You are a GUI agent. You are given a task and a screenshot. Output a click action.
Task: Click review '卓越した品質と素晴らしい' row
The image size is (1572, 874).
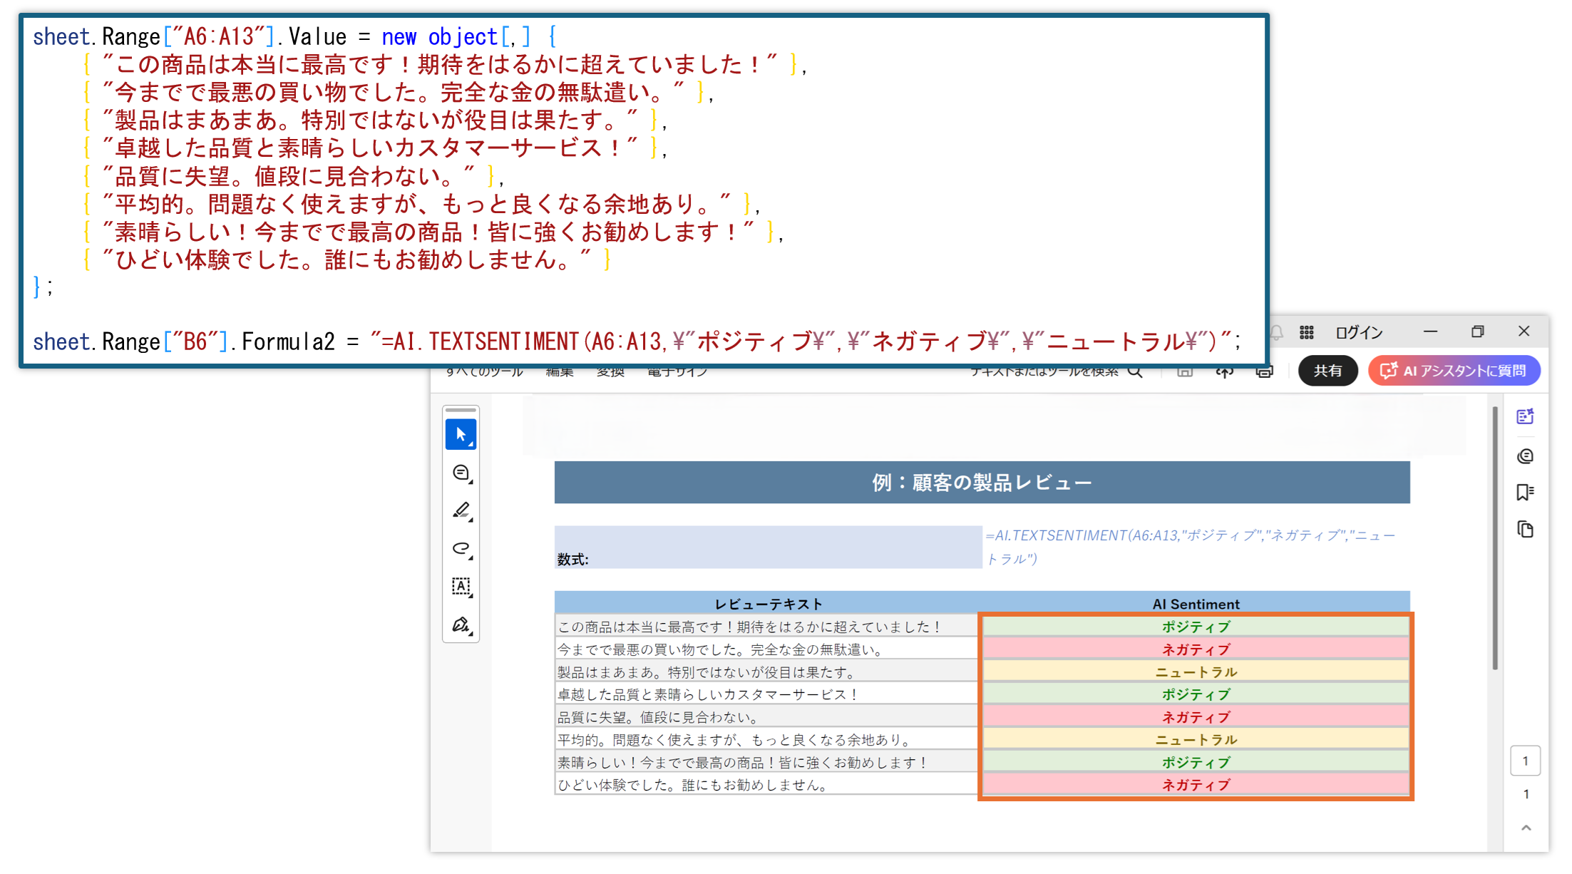click(x=766, y=694)
